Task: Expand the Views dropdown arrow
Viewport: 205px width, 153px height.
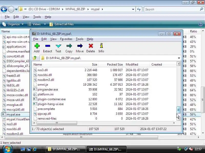Action: pyautogui.click(x=45, y=24)
